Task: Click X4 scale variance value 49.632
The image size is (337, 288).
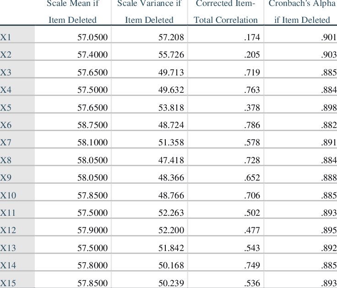Action: (171, 90)
